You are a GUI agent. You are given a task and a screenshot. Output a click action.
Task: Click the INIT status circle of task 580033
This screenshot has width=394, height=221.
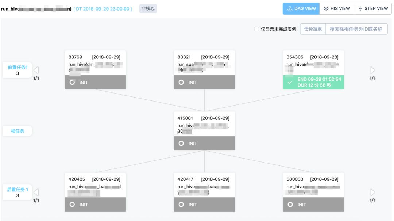[x=290, y=205]
